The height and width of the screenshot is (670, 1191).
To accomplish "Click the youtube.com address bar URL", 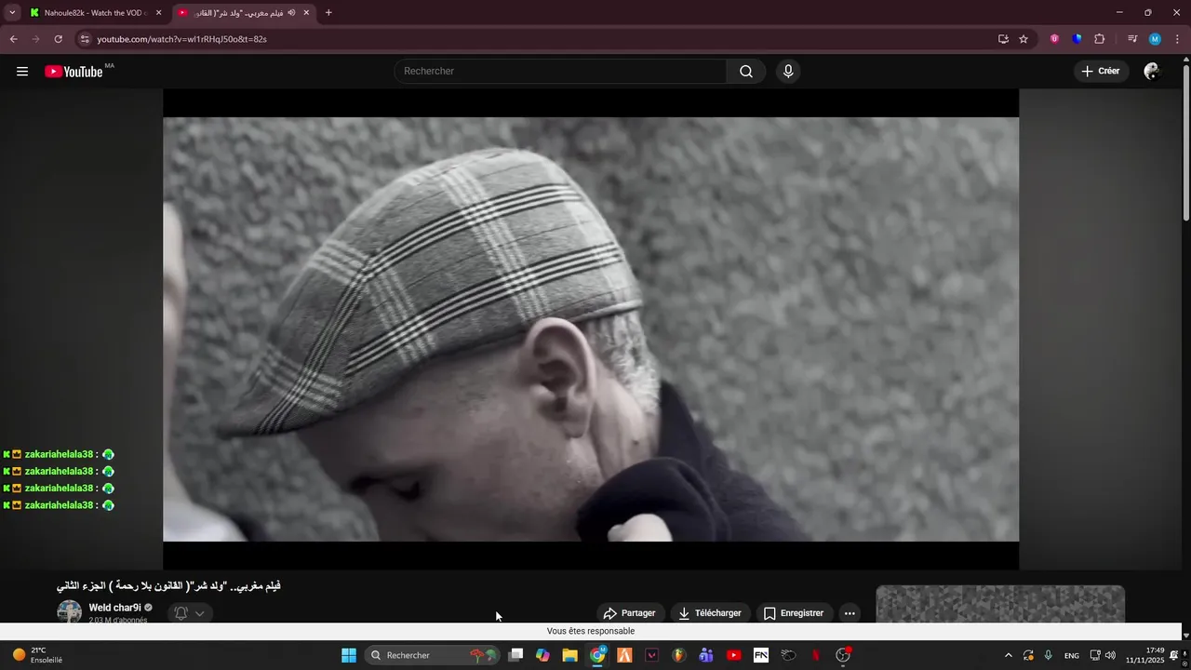I will (x=181, y=39).
